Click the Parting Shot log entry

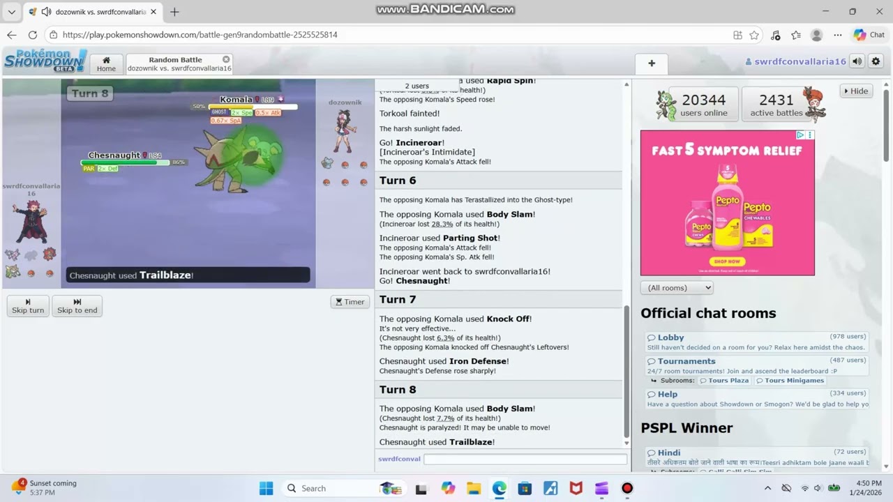pos(440,238)
